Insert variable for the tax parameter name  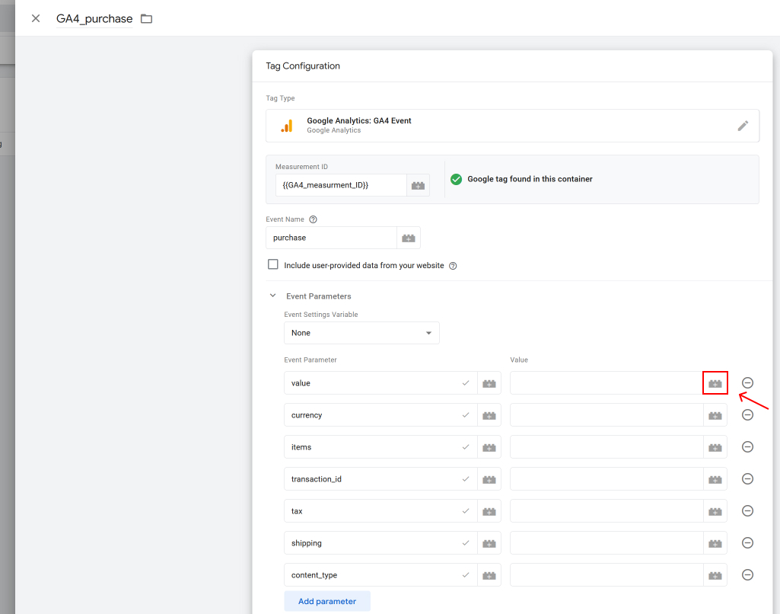489,511
